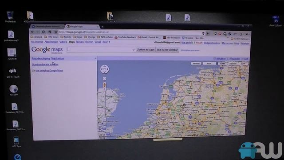The height and width of the screenshot is (160, 284).
Task: Open the Overige bookmarks folder
Action: coord(90,37)
